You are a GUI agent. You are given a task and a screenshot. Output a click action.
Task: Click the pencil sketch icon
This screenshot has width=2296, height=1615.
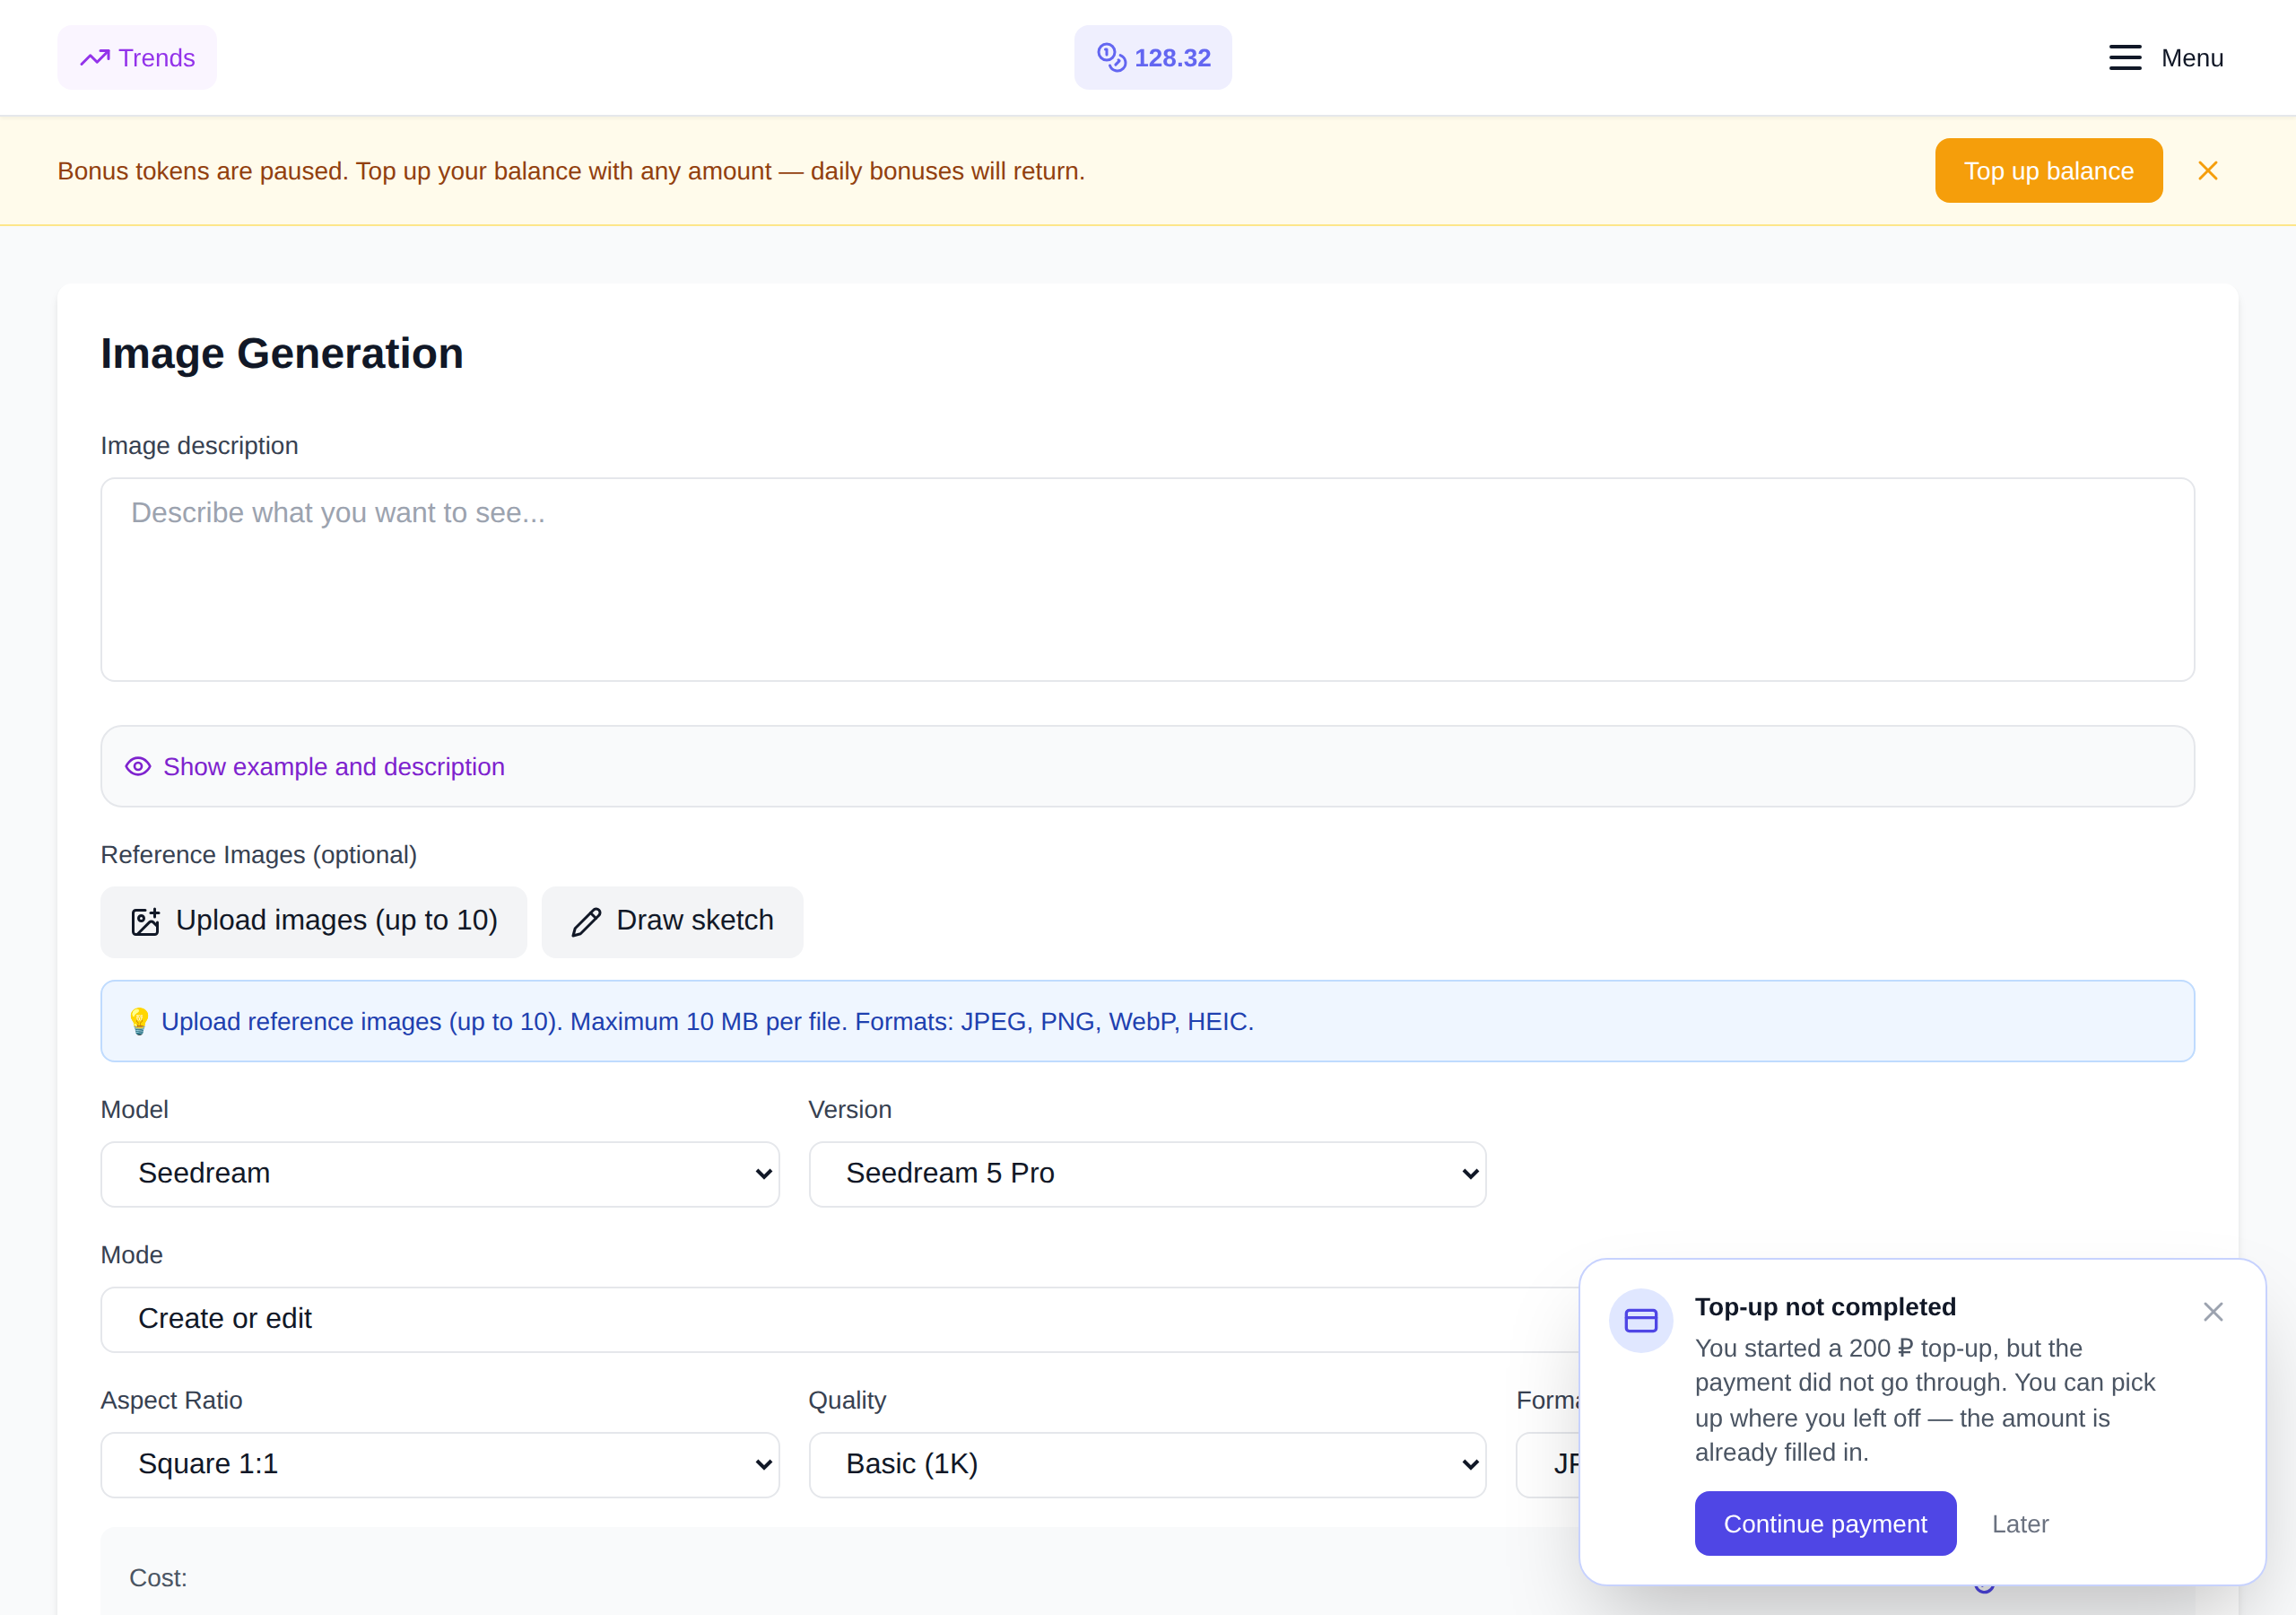[x=586, y=921]
